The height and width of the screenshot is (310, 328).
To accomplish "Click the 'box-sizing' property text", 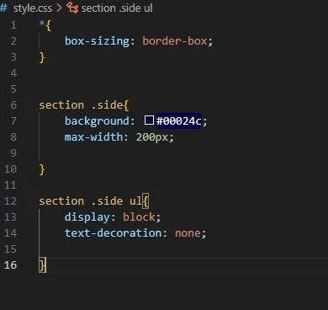I will [x=97, y=41].
